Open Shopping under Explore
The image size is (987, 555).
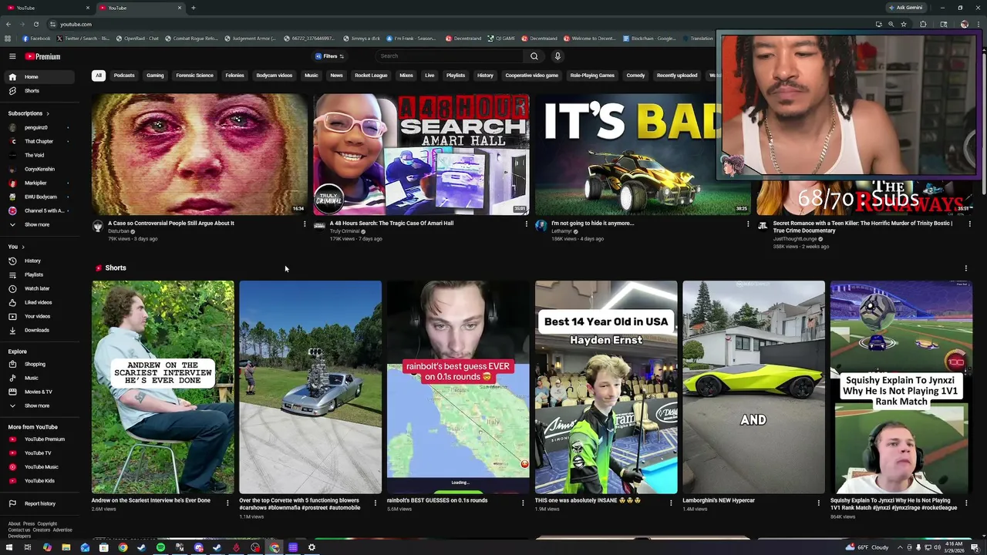[x=39, y=364]
